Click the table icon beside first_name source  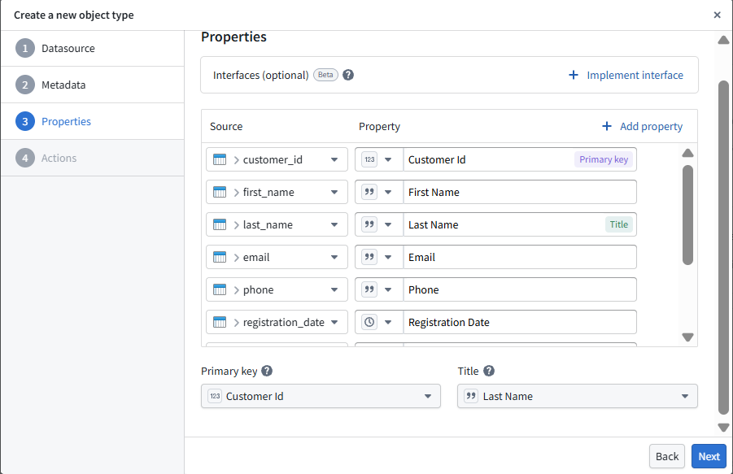point(220,192)
